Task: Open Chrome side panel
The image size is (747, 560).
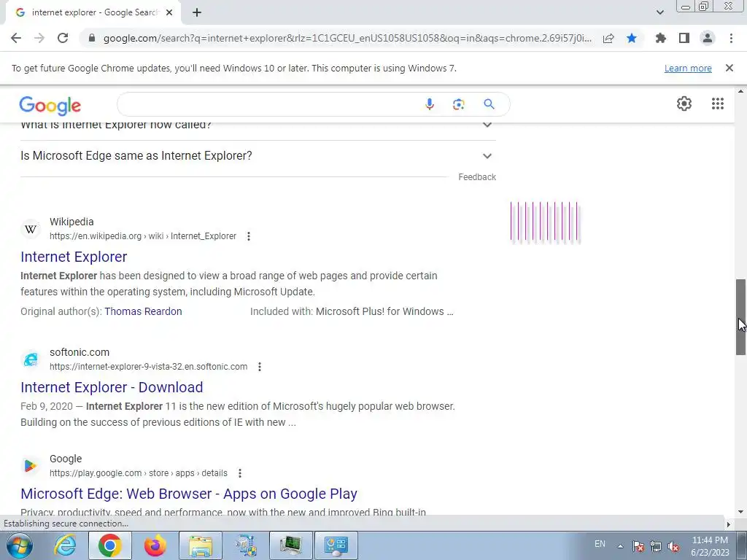Action: coord(684,38)
